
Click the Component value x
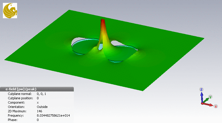(38, 102)
